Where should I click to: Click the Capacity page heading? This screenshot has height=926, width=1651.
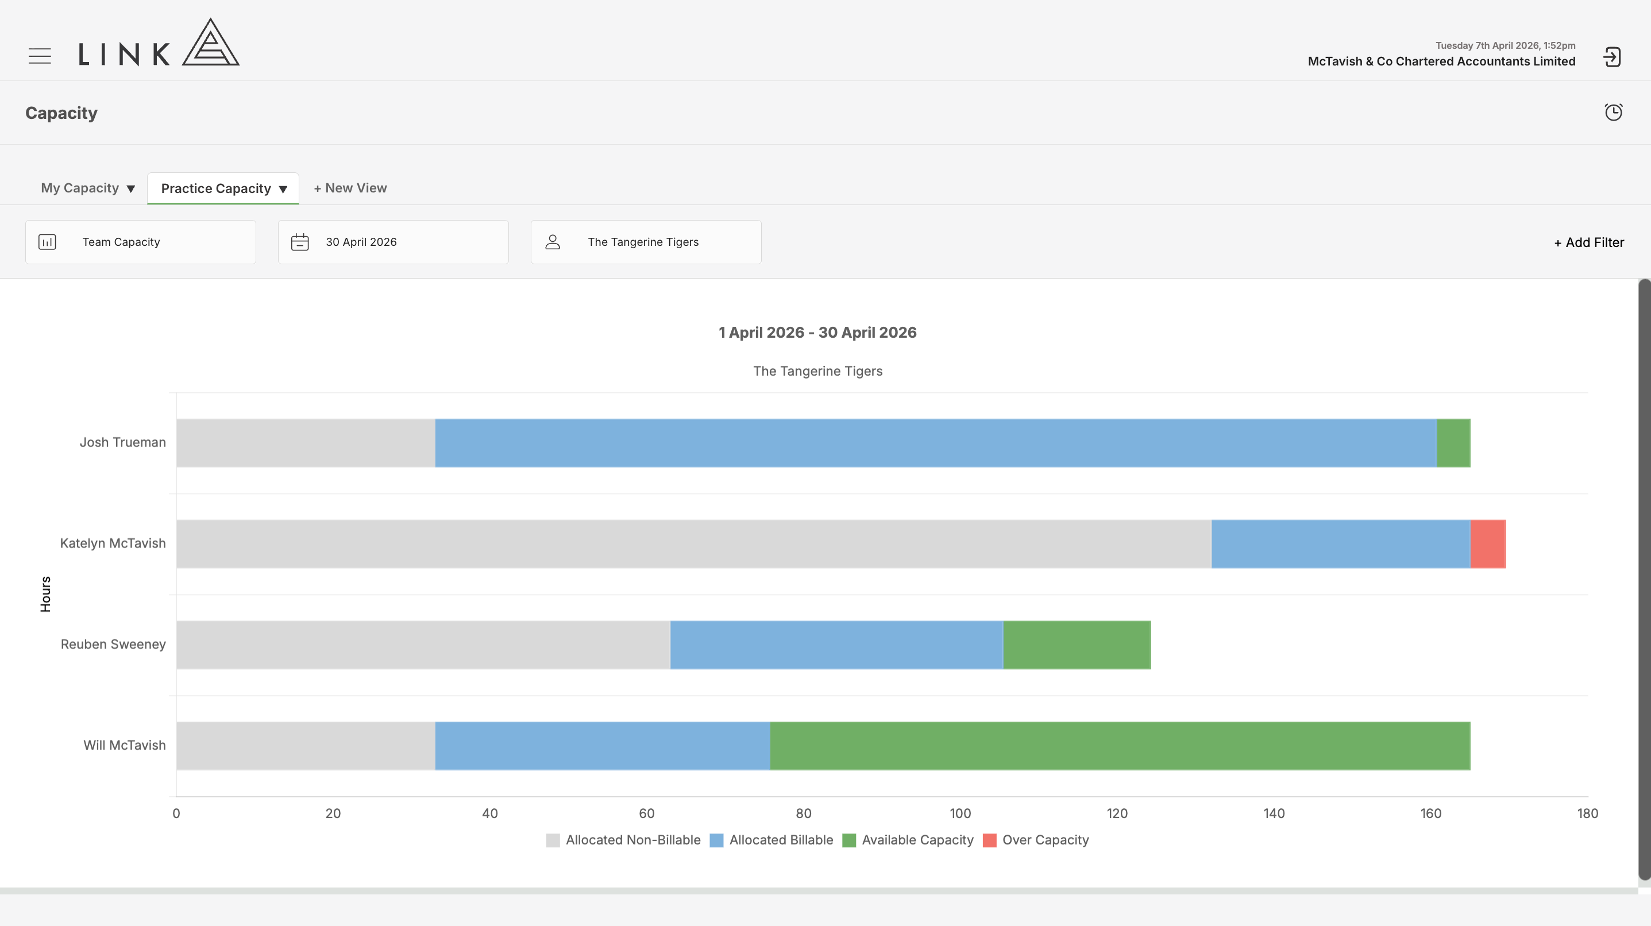(61, 113)
